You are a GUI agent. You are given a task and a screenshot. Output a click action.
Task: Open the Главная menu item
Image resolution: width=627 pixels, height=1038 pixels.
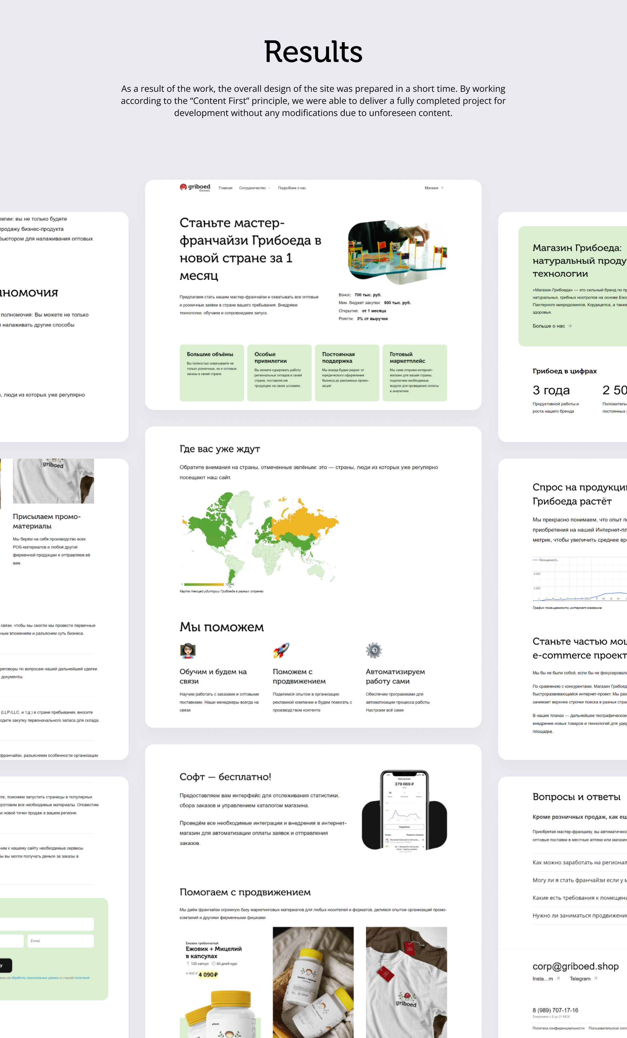(225, 188)
